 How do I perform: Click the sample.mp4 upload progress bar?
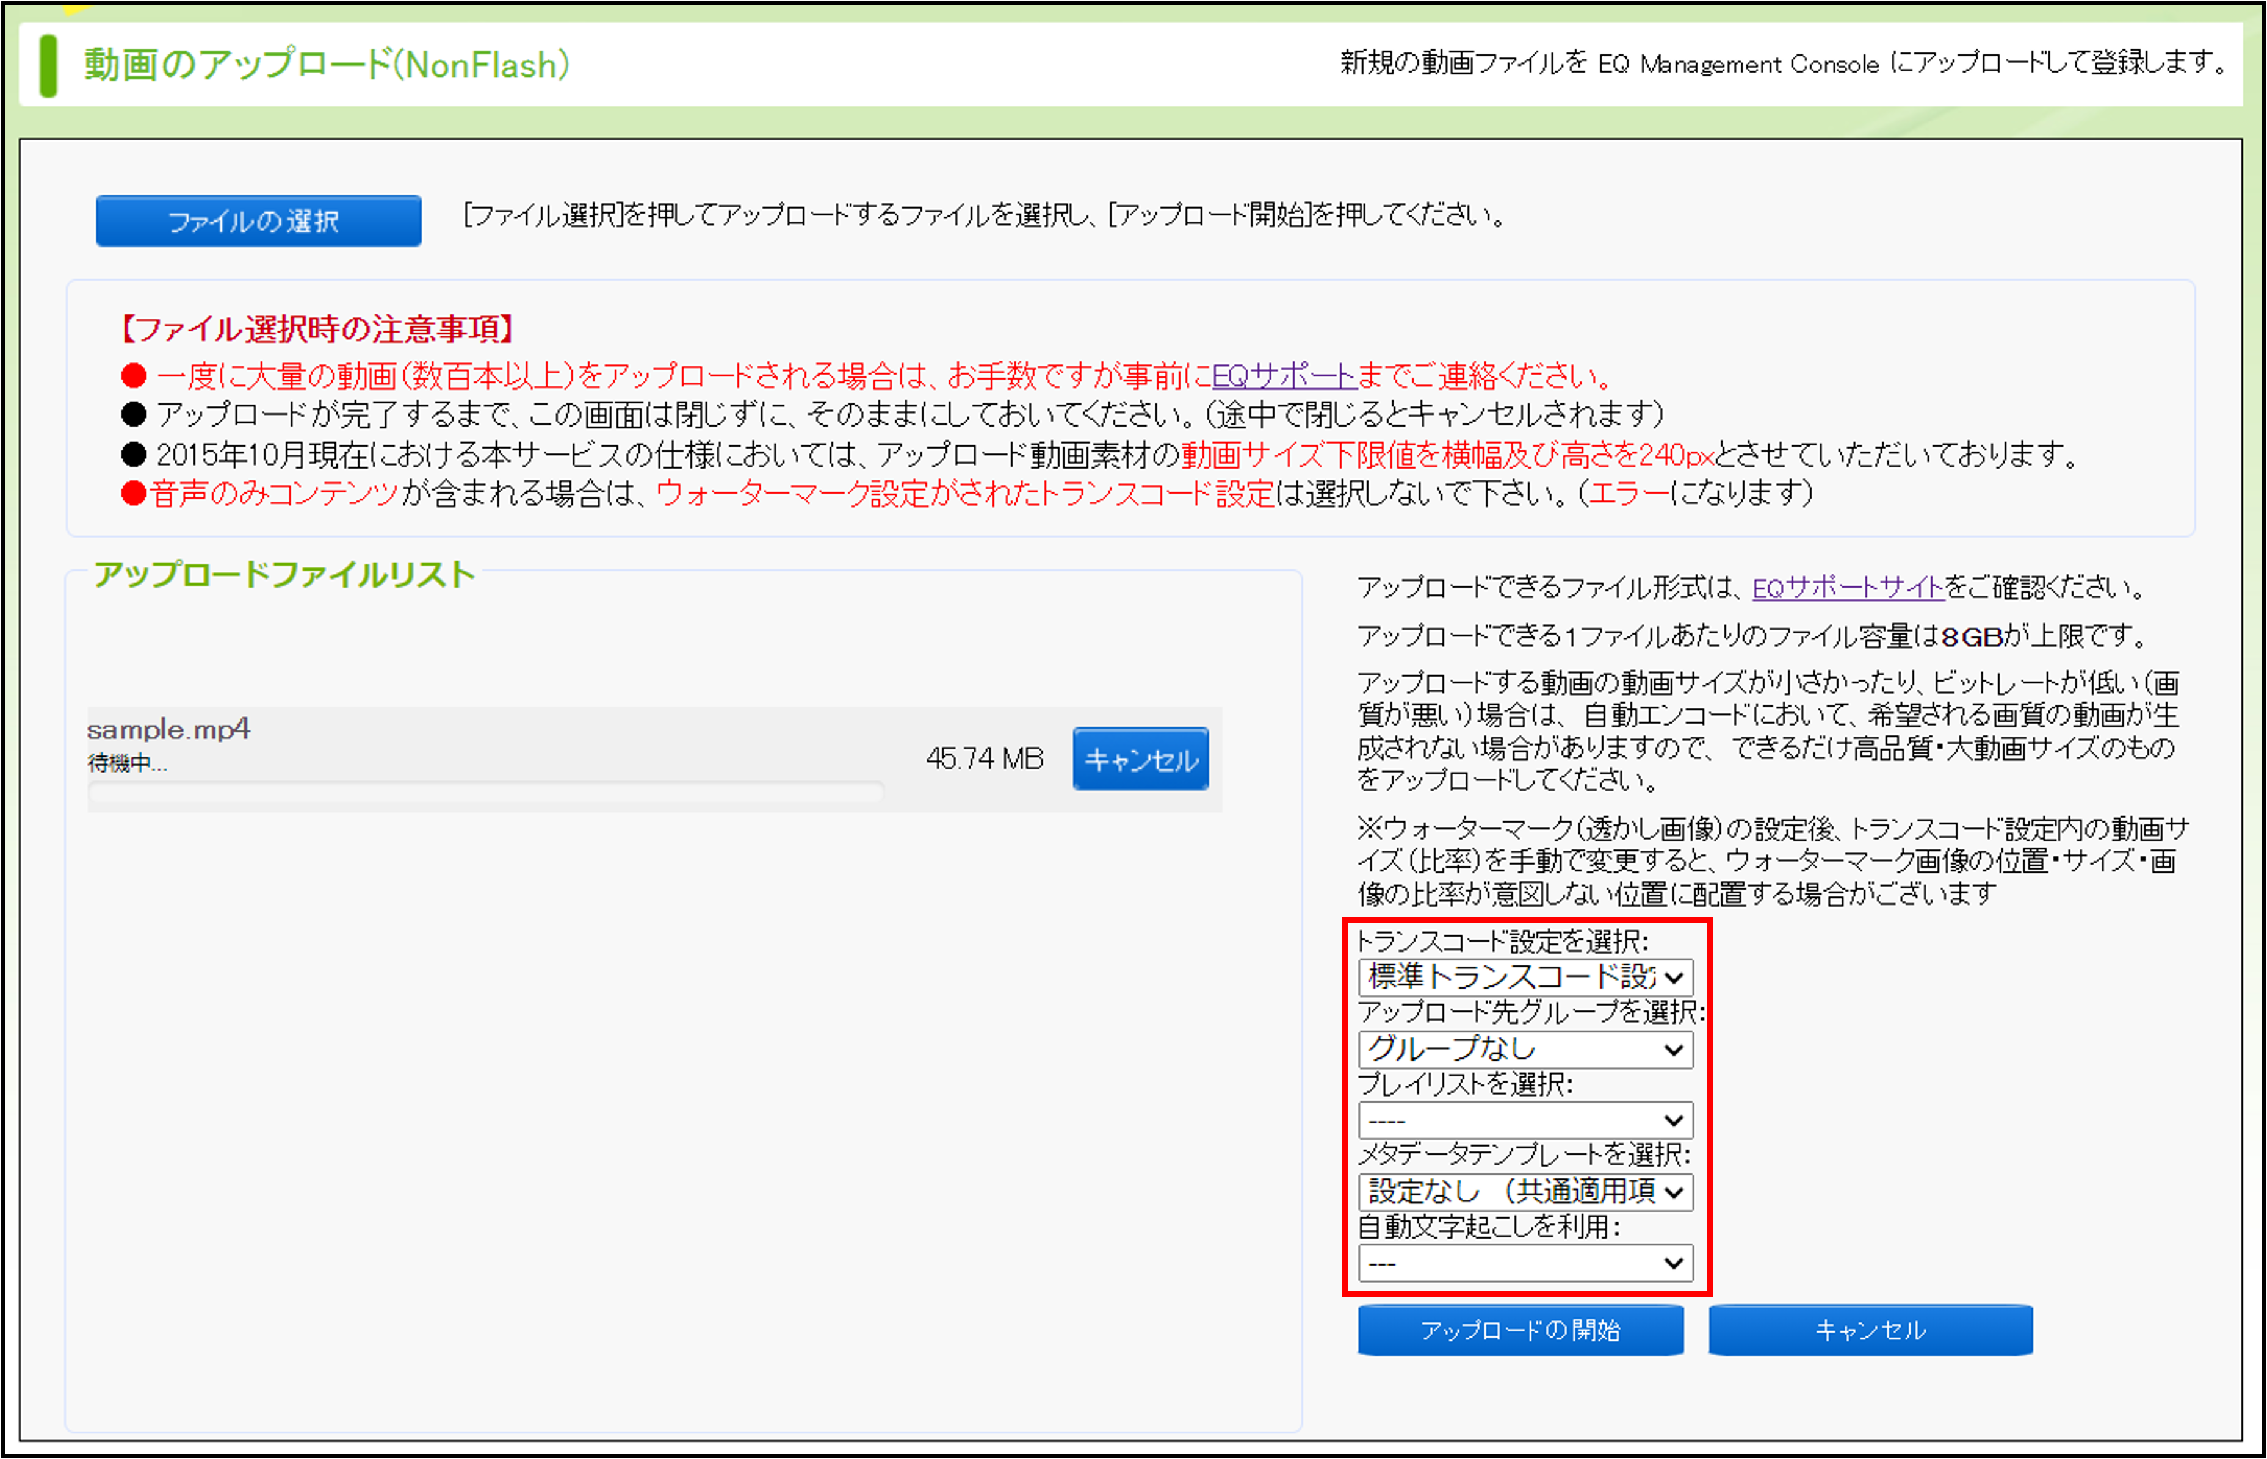click(x=485, y=792)
